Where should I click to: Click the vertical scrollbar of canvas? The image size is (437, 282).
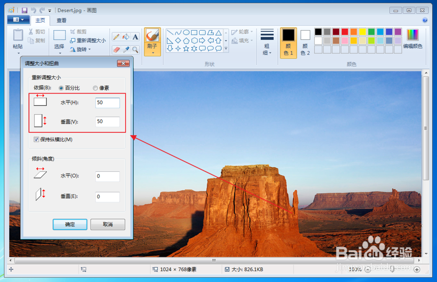coord(426,128)
